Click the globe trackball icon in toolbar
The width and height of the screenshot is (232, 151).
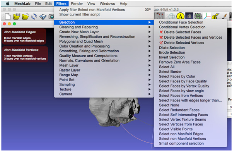(172, 16)
